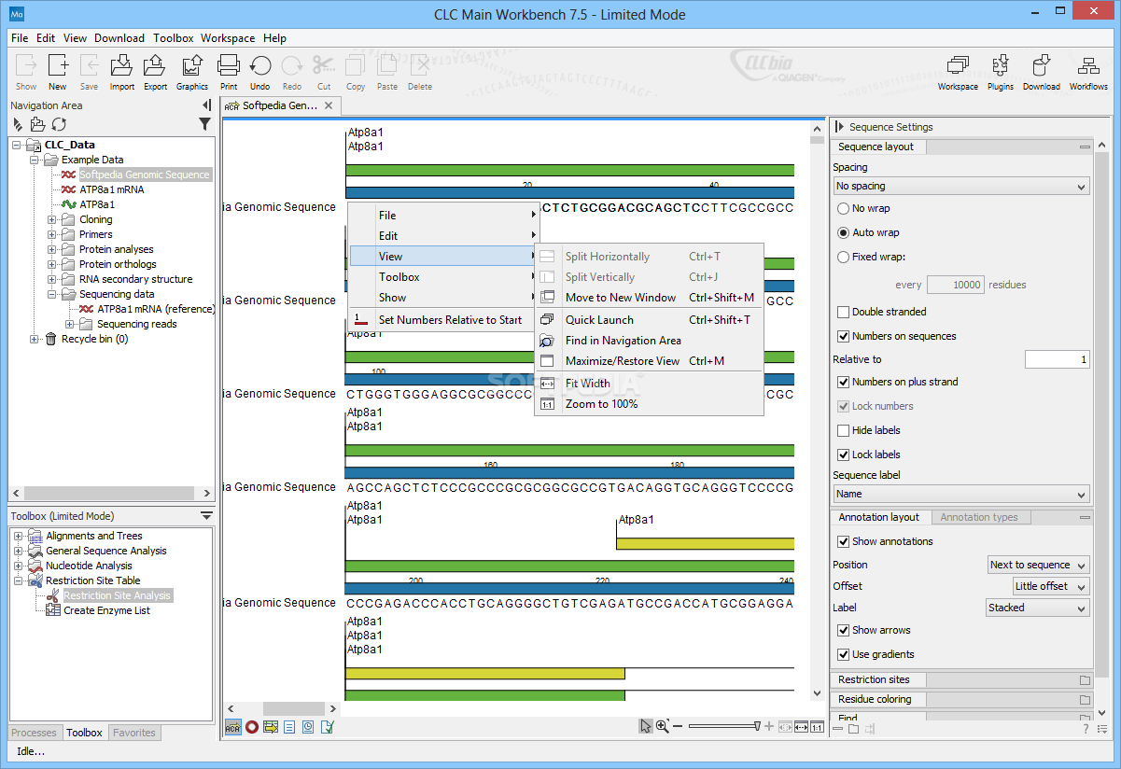1121x769 pixels.
Task: Open the Spacing dropdown
Action: tap(960, 187)
